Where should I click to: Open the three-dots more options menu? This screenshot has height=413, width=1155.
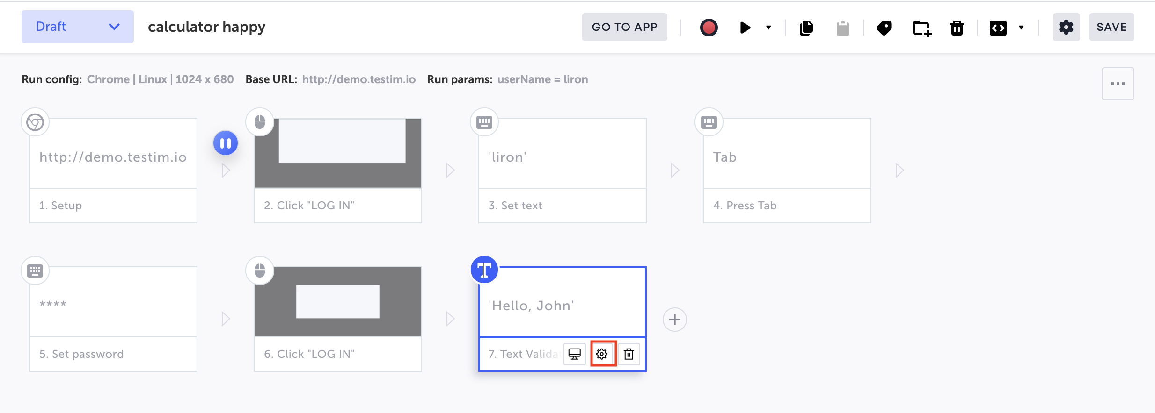point(1118,84)
